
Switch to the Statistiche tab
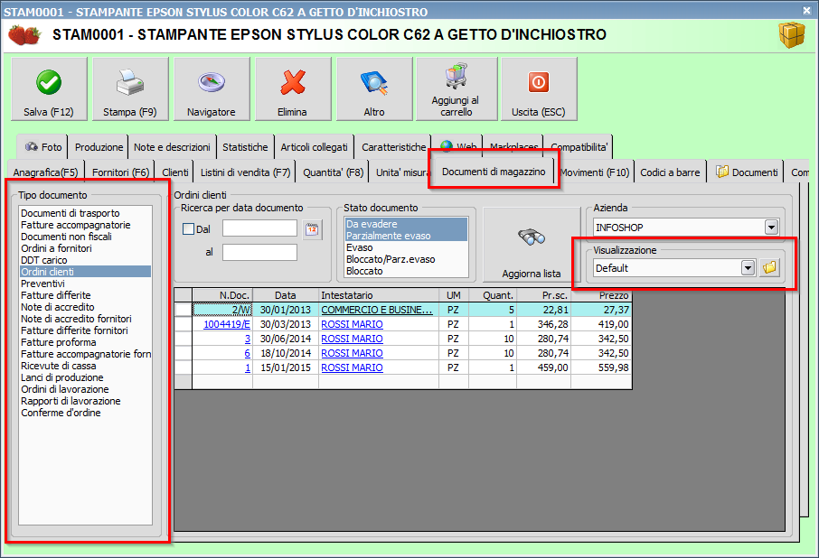click(x=245, y=147)
